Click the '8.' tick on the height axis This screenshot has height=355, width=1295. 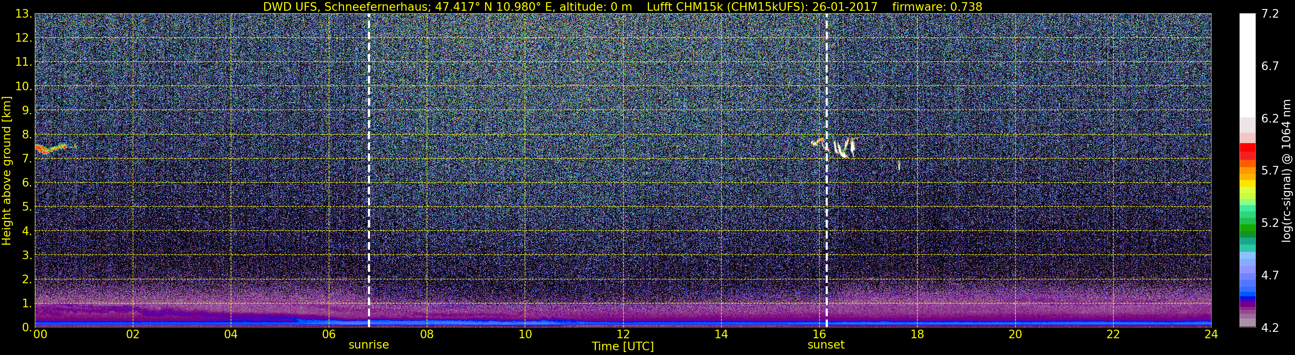point(26,134)
